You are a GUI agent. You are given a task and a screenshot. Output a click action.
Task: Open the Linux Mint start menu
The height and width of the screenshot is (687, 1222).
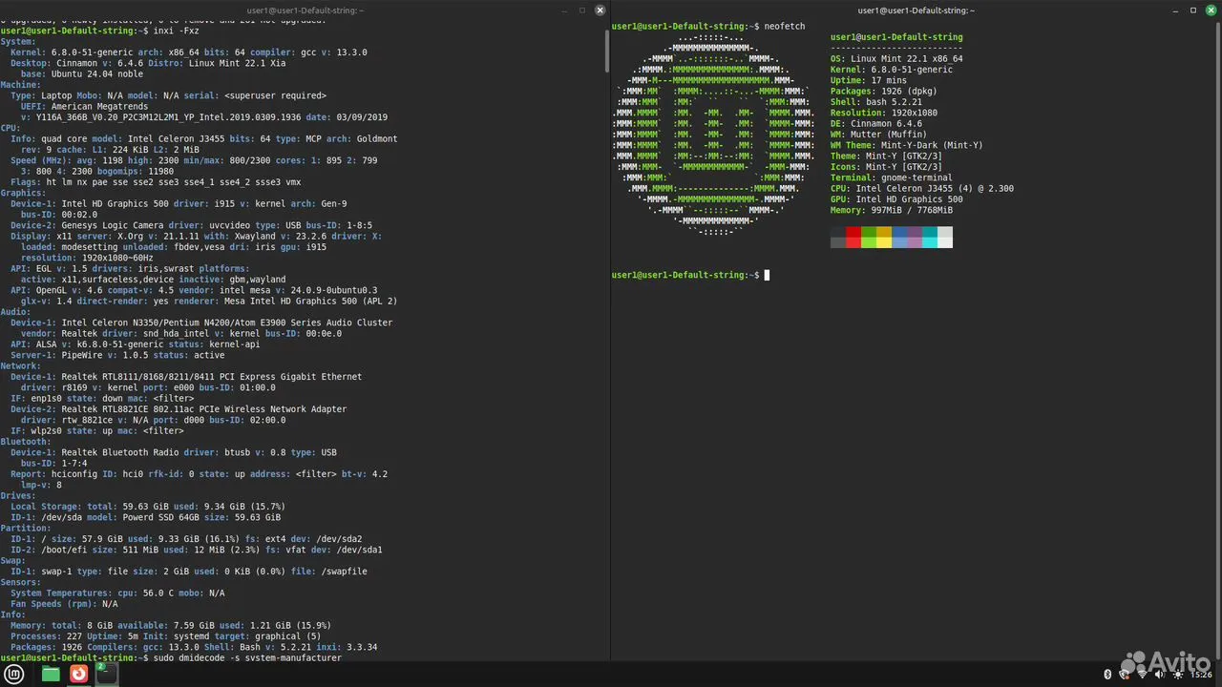(x=20, y=674)
